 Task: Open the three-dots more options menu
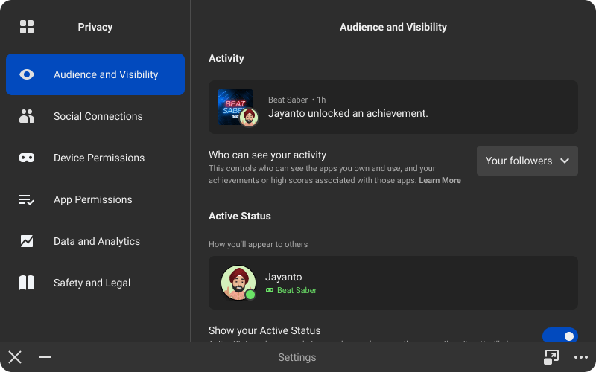(x=581, y=357)
